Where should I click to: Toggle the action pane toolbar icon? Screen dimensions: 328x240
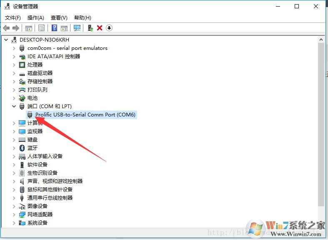(64, 28)
